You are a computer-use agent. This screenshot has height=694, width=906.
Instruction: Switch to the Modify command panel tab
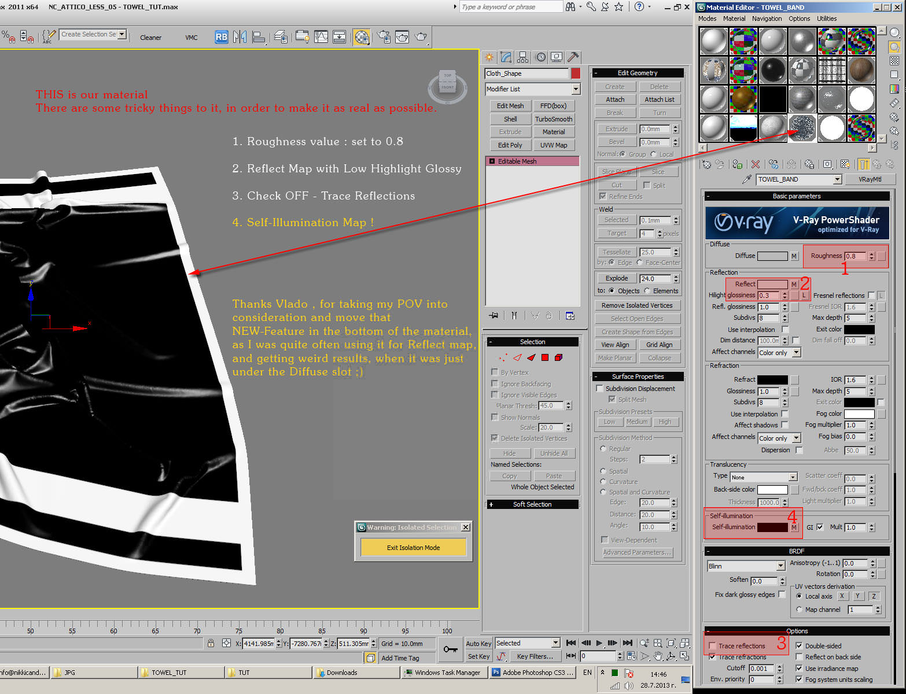point(506,57)
